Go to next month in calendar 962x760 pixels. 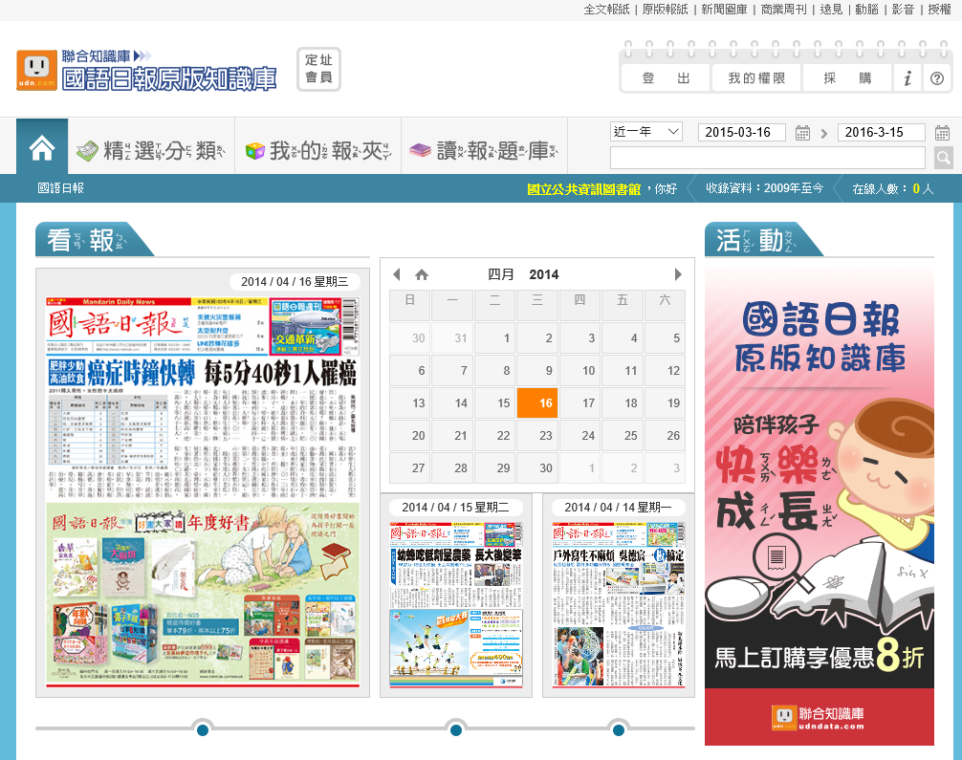(x=677, y=274)
